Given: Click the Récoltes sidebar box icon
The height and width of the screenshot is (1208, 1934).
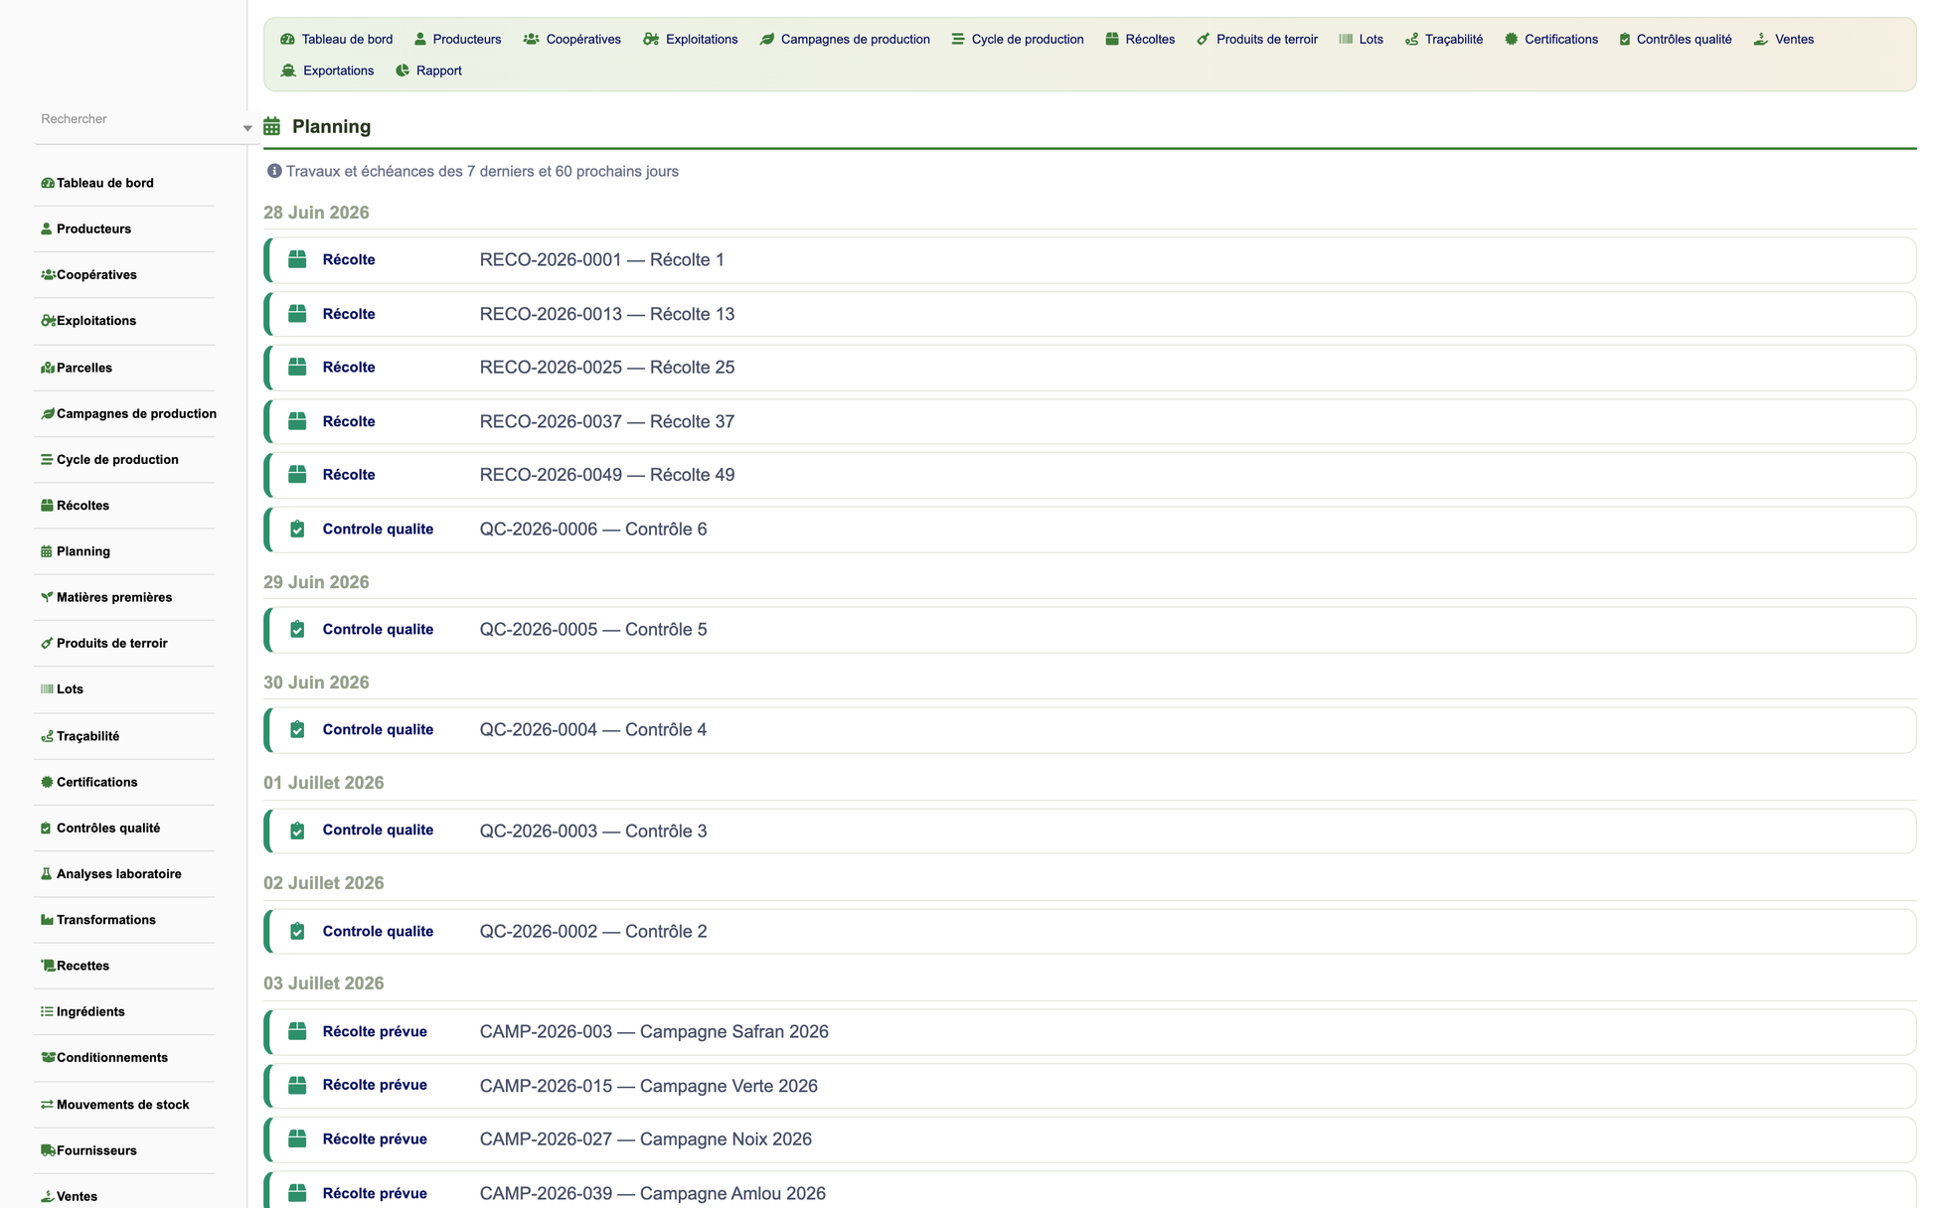Looking at the screenshot, I should (x=47, y=506).
